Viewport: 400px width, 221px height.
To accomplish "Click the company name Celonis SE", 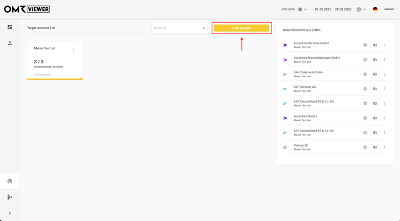I will click(301, 145).
